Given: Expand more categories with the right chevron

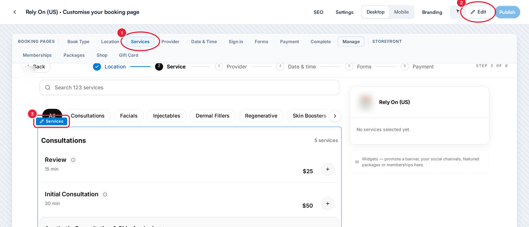Looking at the screenshot, I should [335, 116].
